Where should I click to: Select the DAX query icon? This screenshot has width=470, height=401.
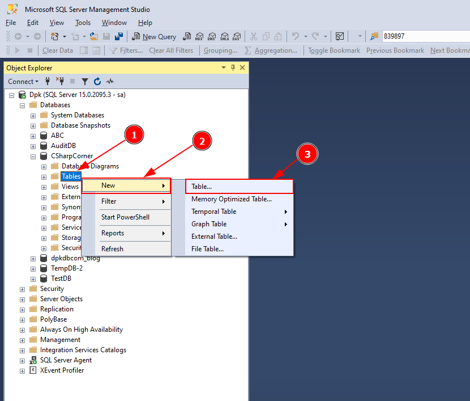click(x=237, y=36)
